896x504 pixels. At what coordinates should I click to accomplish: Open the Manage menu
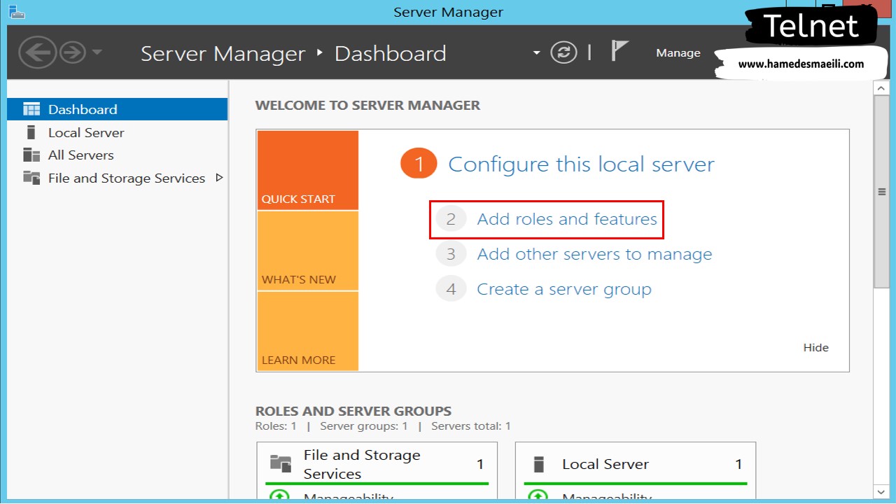(678, 53)
